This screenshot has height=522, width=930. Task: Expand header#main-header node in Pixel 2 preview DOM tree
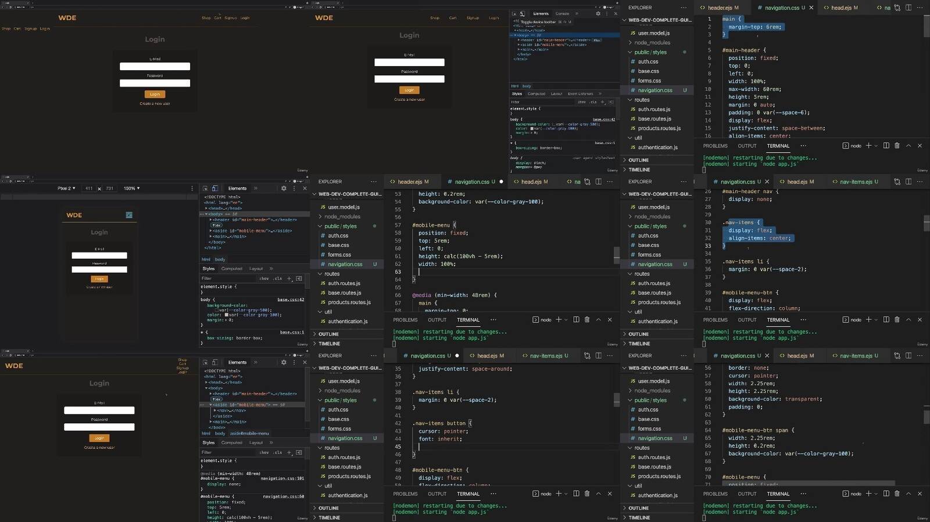210,220
